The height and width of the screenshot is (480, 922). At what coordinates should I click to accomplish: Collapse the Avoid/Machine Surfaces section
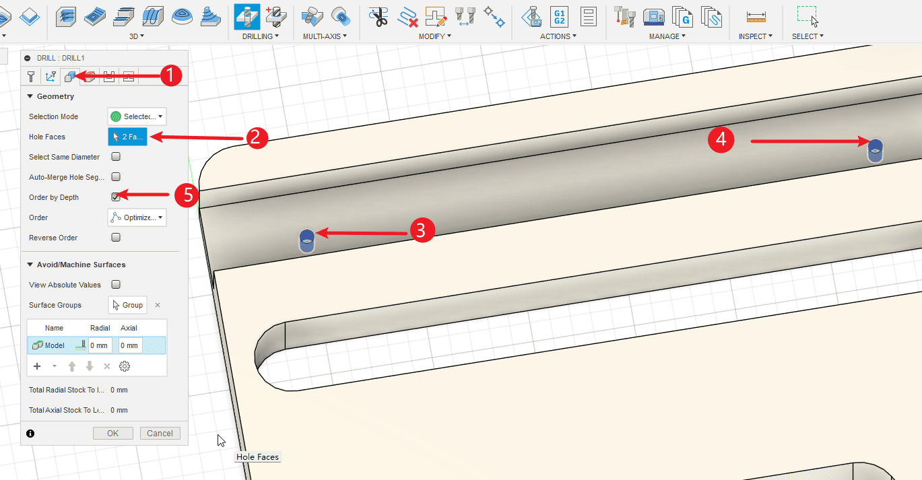coord(30,265)
